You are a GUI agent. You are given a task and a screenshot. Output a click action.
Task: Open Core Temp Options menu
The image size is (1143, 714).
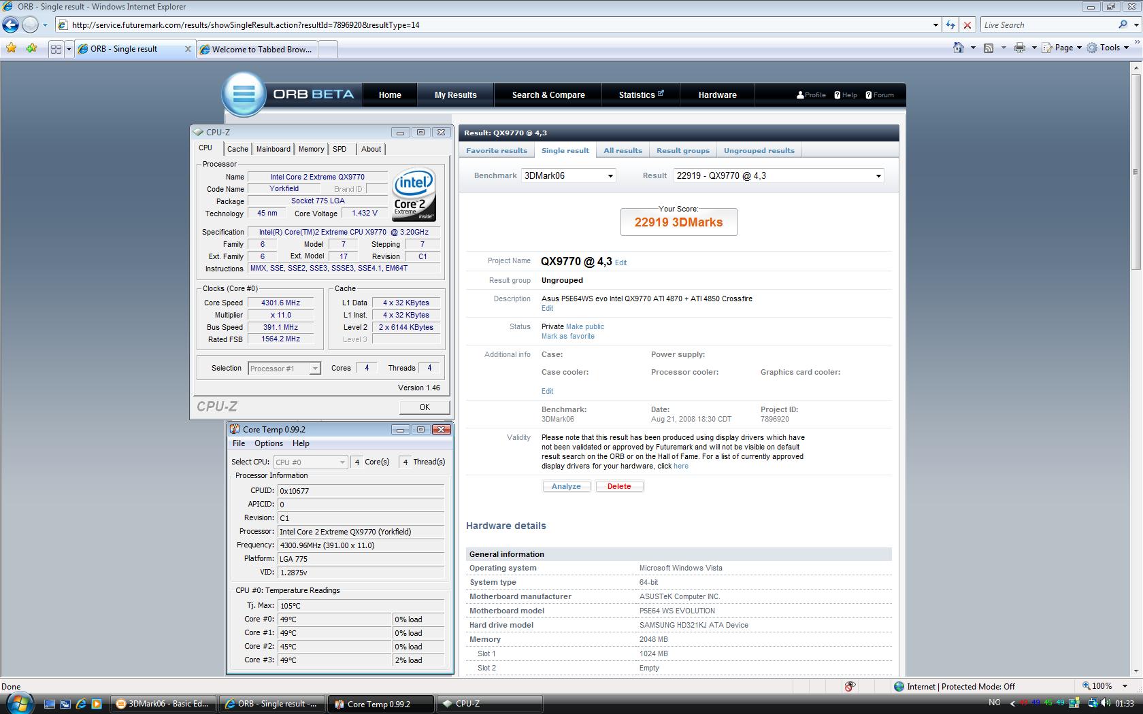[x=268, y=443]
